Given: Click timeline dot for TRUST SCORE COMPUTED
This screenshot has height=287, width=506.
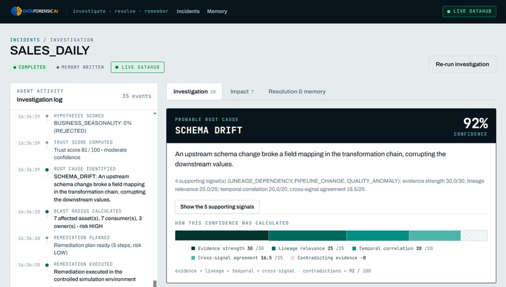Looking at the screenshot, I should [x=47, y=143].
